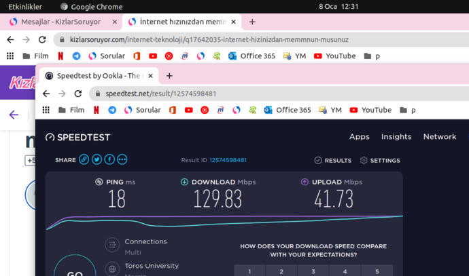
Task: Close the Speedtest by Ookla tab
Action: 150,76
